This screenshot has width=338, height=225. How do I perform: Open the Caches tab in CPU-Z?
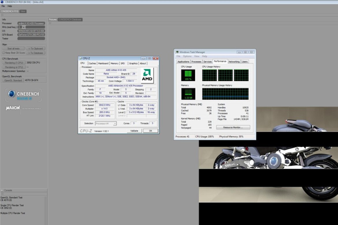coord(92,63)
